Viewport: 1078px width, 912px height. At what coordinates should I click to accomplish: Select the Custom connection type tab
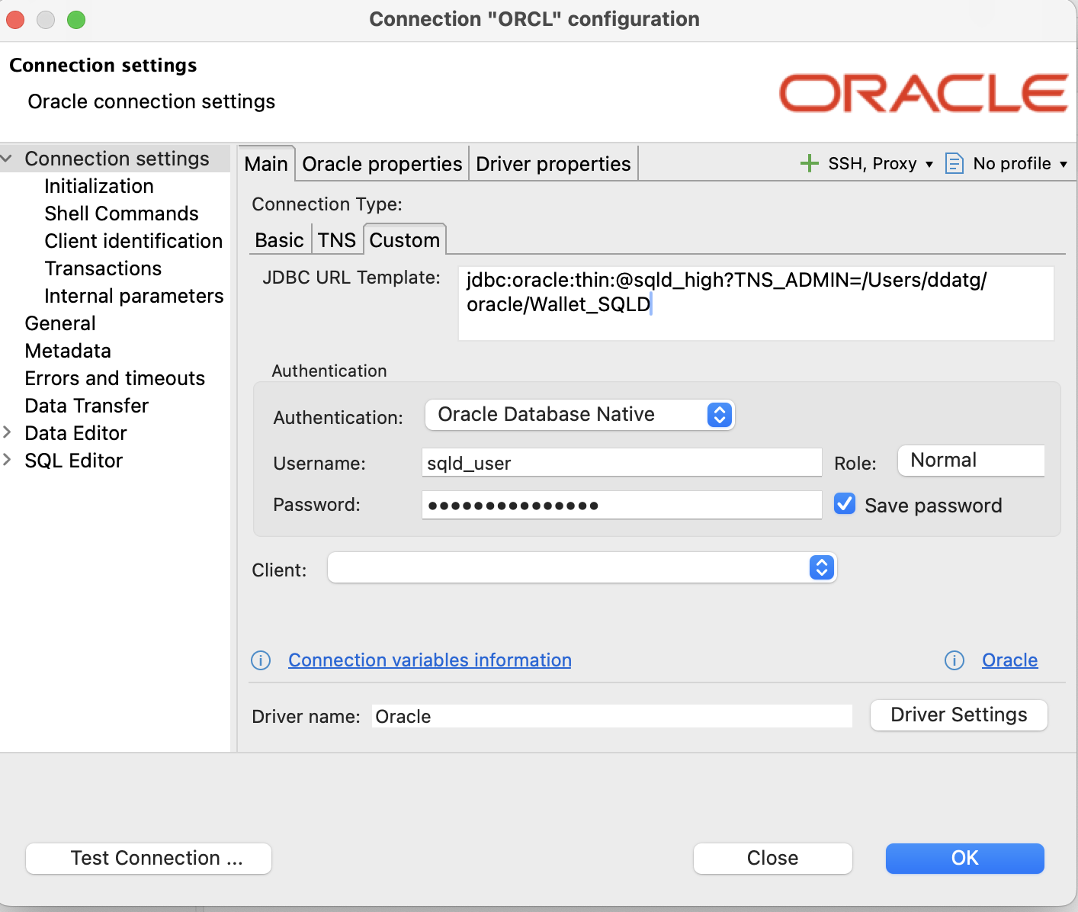pos(405,240)
